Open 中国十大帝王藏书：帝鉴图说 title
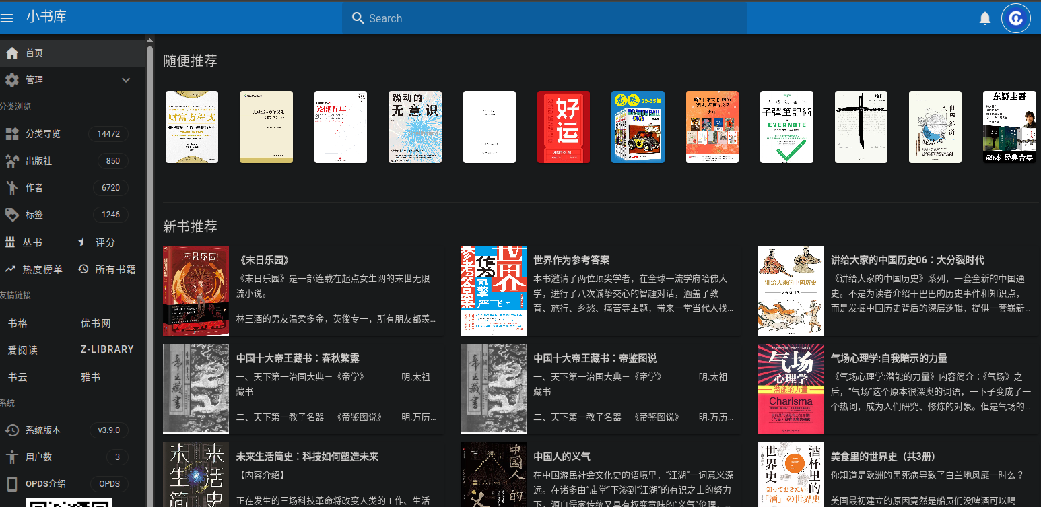Image resolution: width=1041 pixels, height=507 pixels. pyautogui.click(x=595, y=358)
